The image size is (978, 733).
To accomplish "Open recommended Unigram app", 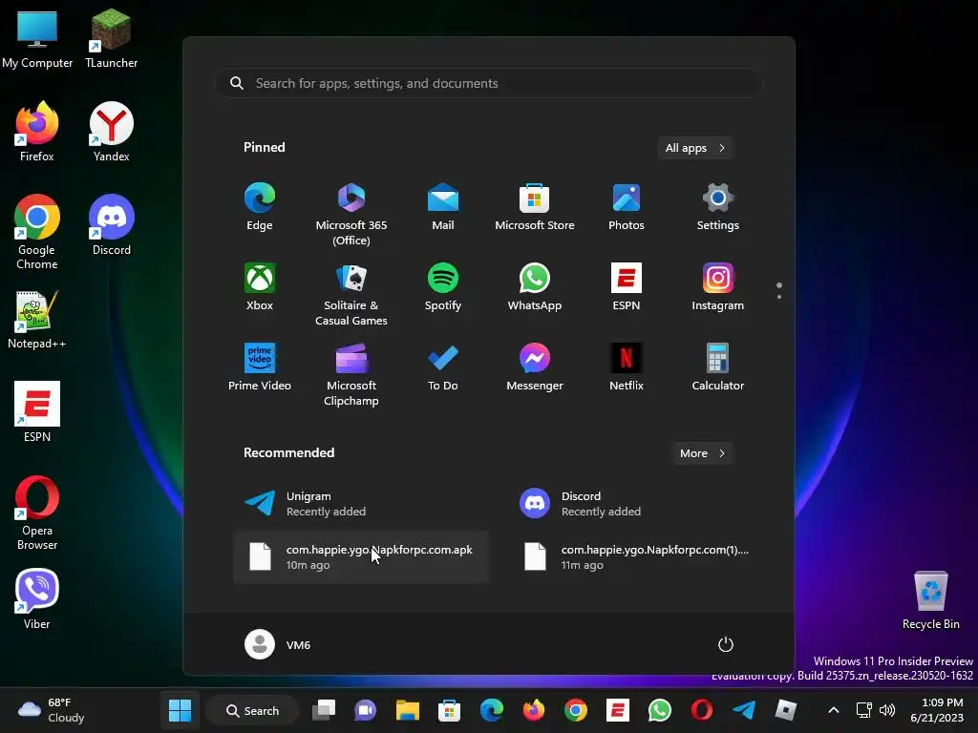I will (360, 504).
